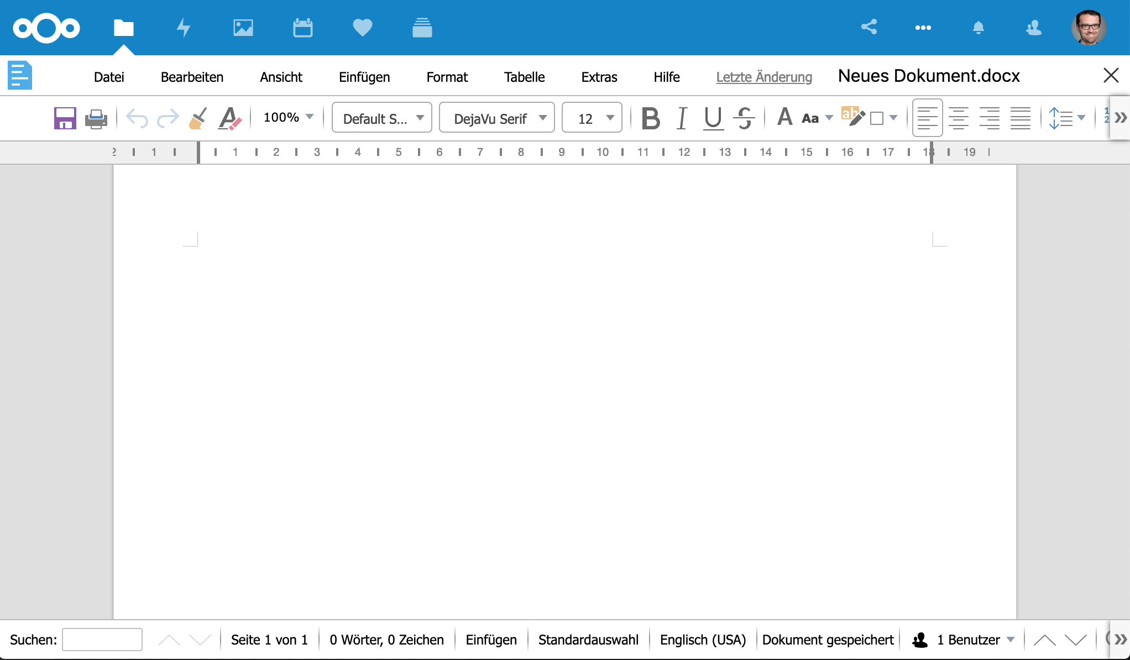Toggle italic formatting
1130x660 pixels.
point(682,118)
